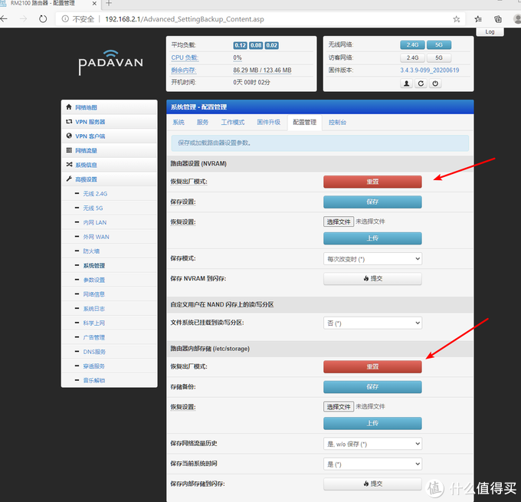Expand the 保存当前系统时间 dropdown
This screenshot has height=502, width=521.
(372, 464)
